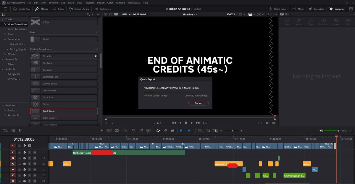The width and height of the screenshot is (355, 184).
Task: Adjust the monitor volume slider
Action: point(332,130)
